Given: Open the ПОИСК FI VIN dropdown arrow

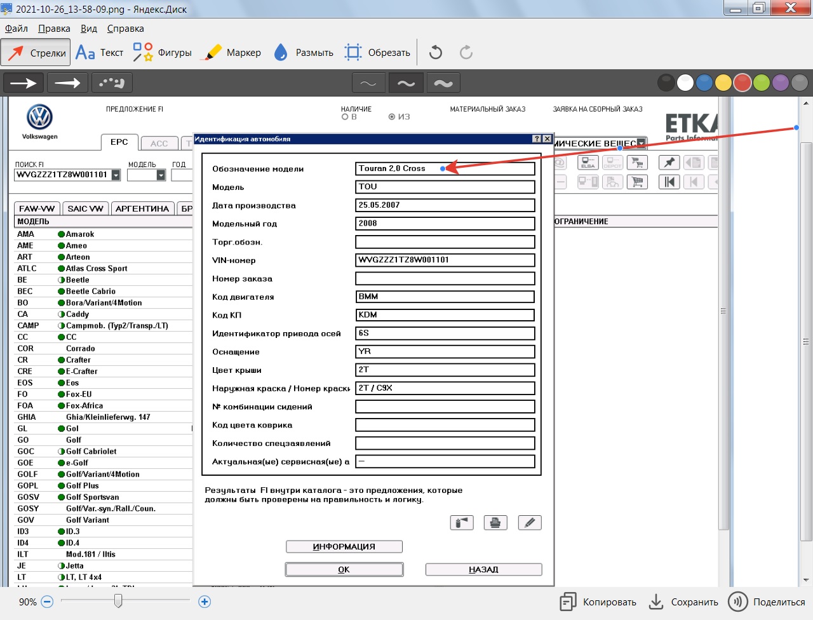Looking at the screenshot, I should [116, 175].
